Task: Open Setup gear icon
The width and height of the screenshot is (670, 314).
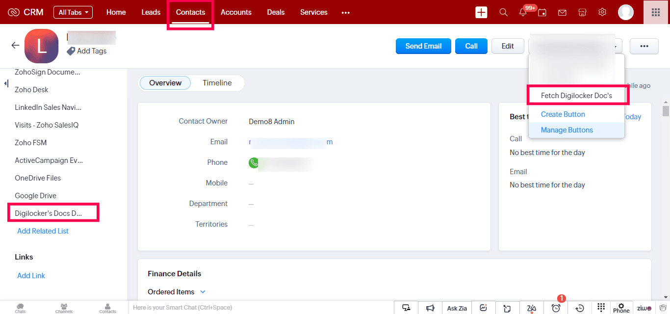Action: pyautogui.click(x=602, y=12)
